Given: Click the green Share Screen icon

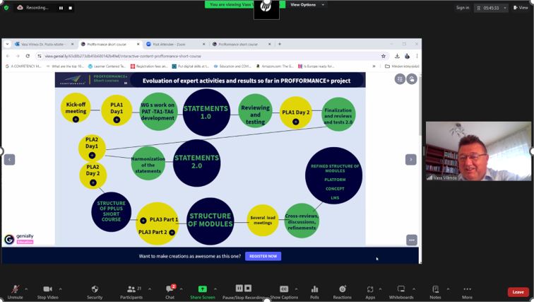Looking at the screenshot, I should pyautogui.click(x=202, y=289).
